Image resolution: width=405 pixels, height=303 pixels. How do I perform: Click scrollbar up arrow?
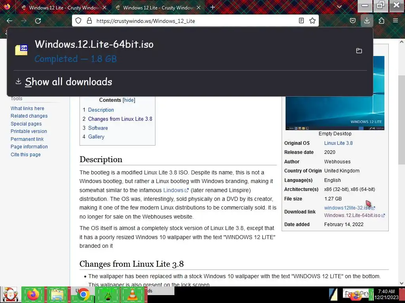[x=401, y=42]
